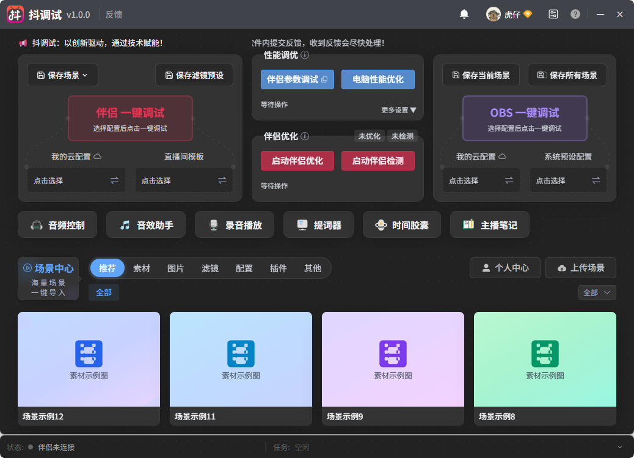Click the 场景中心 panel label
This screenshot has width=634, height=458.
click(54, 268)
